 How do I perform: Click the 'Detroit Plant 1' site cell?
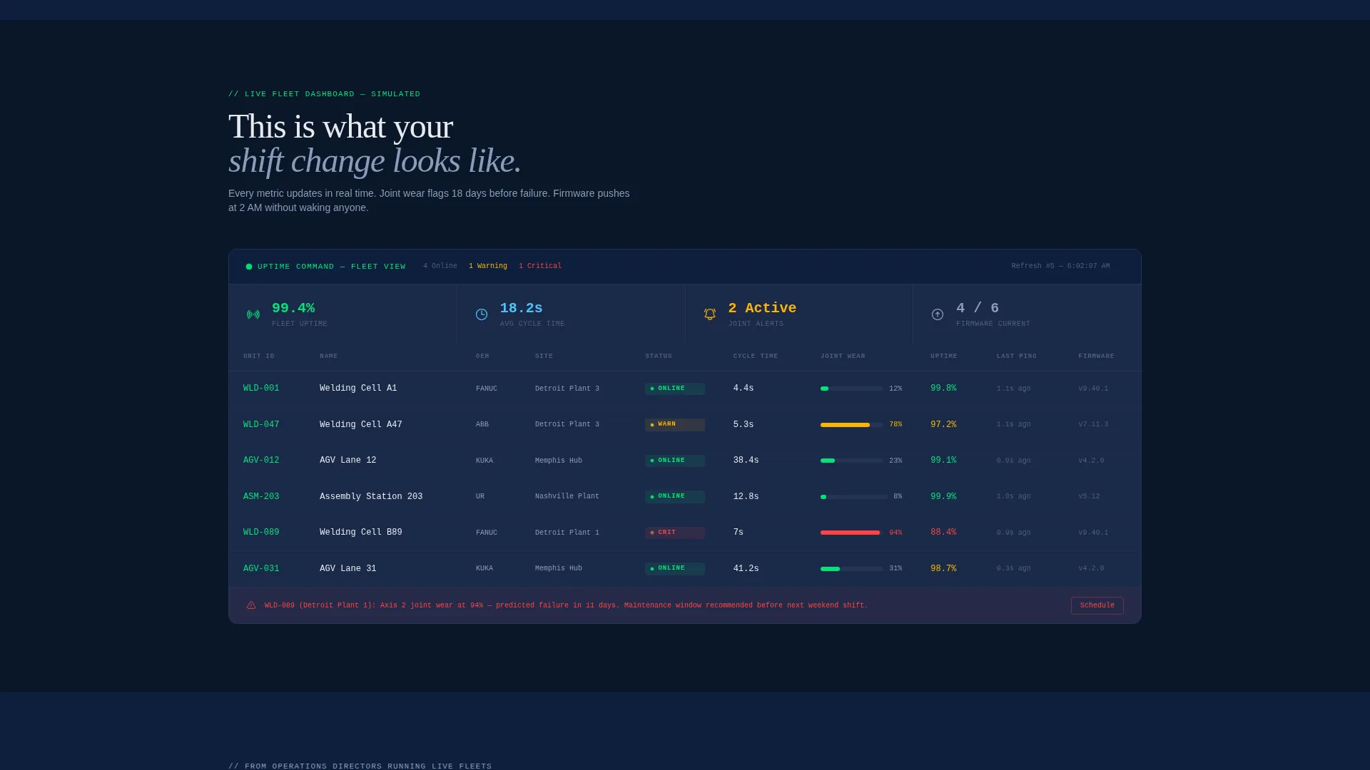[x=567, y=533]
